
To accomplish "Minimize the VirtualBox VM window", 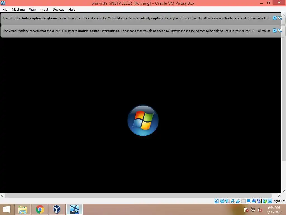I will click(x=261, y=3).
